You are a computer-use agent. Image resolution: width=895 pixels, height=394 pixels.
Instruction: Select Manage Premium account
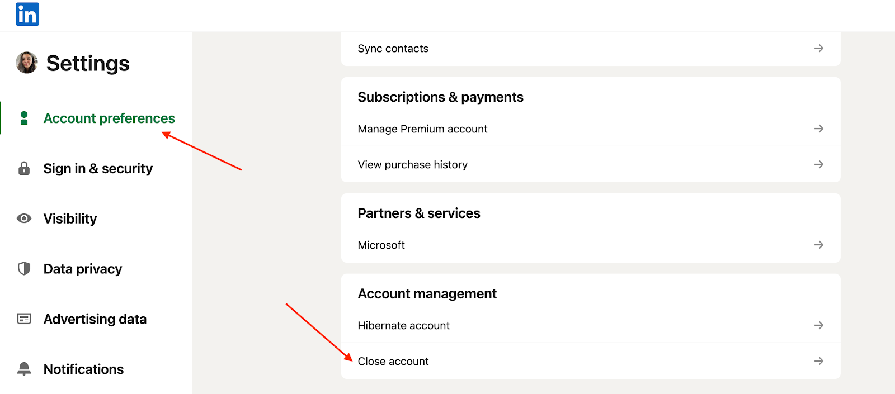pos(422,129)
